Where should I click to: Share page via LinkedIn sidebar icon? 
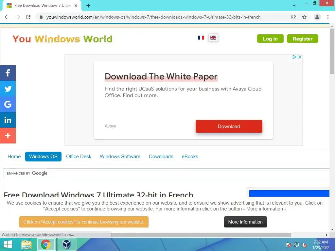click(x=8, y=120)
